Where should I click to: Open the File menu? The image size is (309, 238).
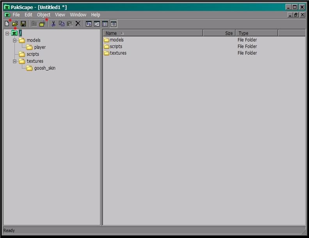point(16,15)
